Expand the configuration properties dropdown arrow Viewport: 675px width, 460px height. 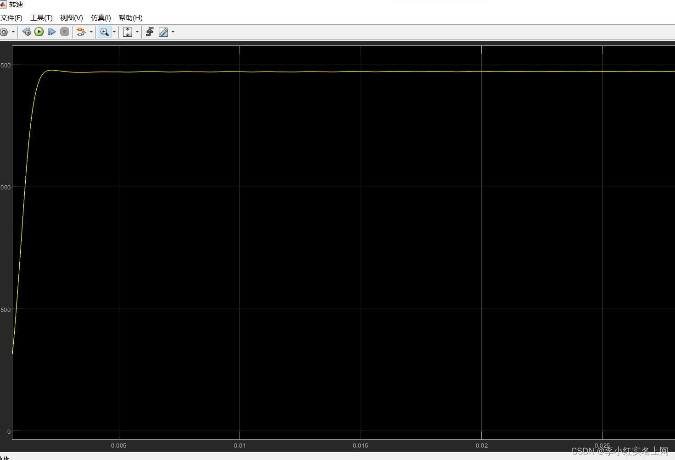[13, 32]
